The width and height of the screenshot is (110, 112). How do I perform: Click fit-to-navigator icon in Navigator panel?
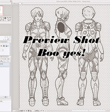pos(8,18)
